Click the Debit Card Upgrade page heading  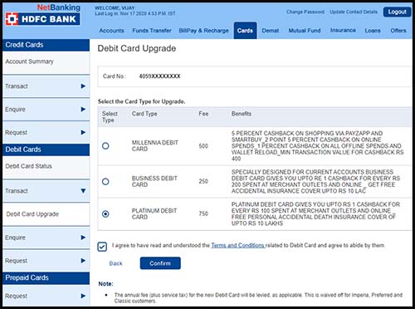click(137, 48)
